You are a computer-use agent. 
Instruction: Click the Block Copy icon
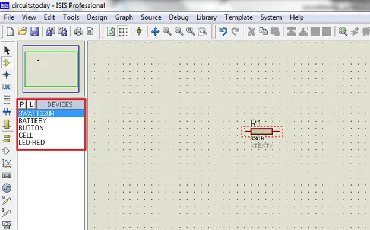tap(291, 31)
